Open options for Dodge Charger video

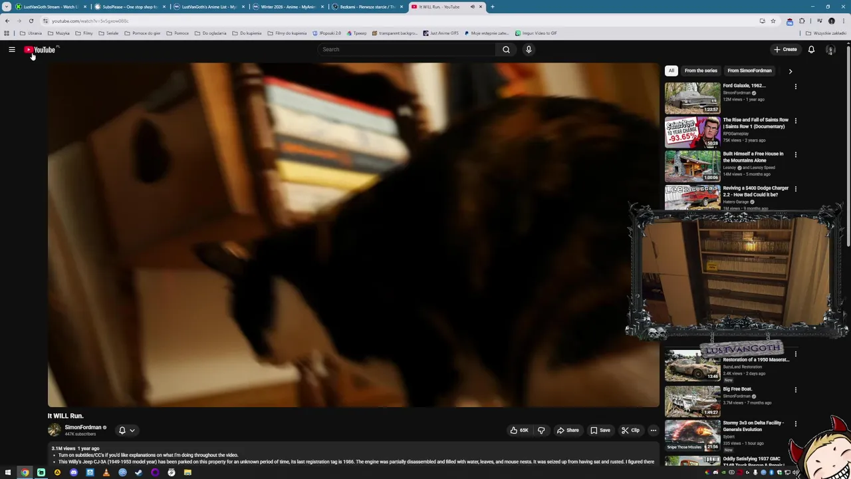click(x=795, y=188)
